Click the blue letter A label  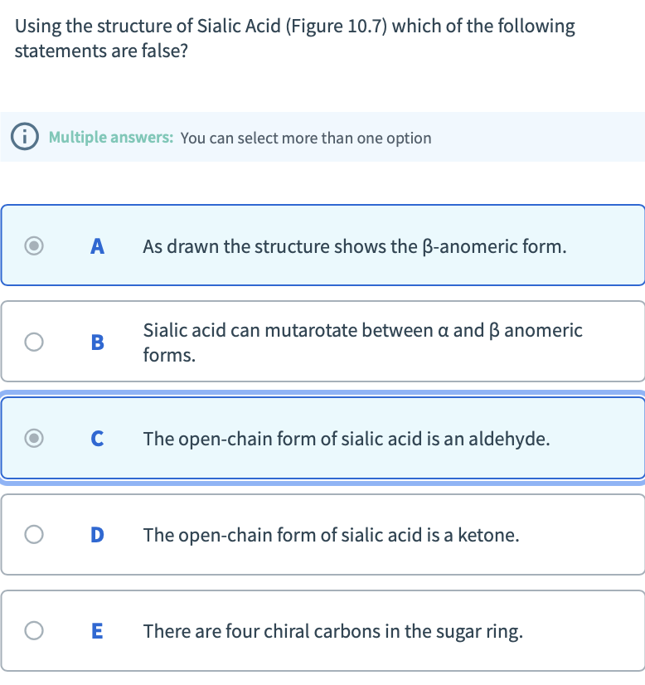click(x=98, y=245)
